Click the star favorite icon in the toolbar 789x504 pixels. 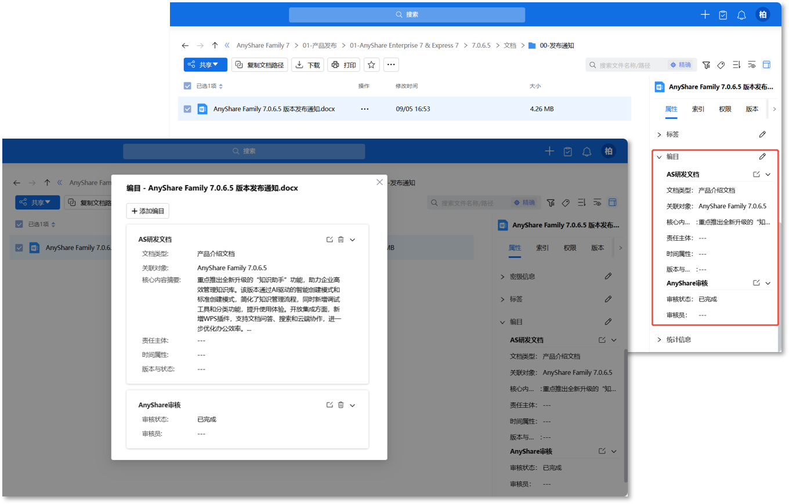click(x=371, y=65)
